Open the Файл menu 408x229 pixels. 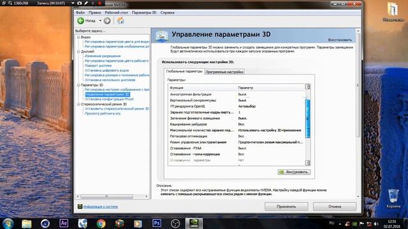[x=80, y=13]
